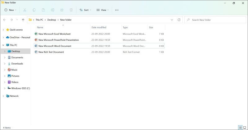The height and width of the screenshot is (130, 248).
Task: Click the Cut scissors icon in toolbar
Action: (x=25, y=10)
